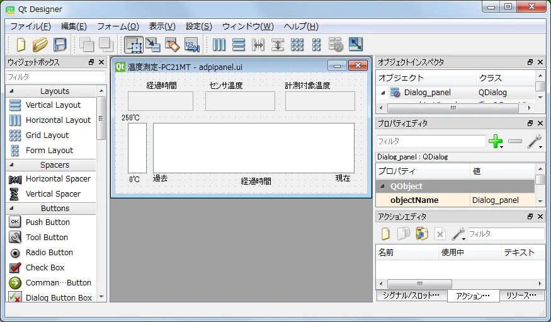Open 設定(S) menu
This screenshot has width=551, height=322.
pyautogui.click(x=199, y=26)
